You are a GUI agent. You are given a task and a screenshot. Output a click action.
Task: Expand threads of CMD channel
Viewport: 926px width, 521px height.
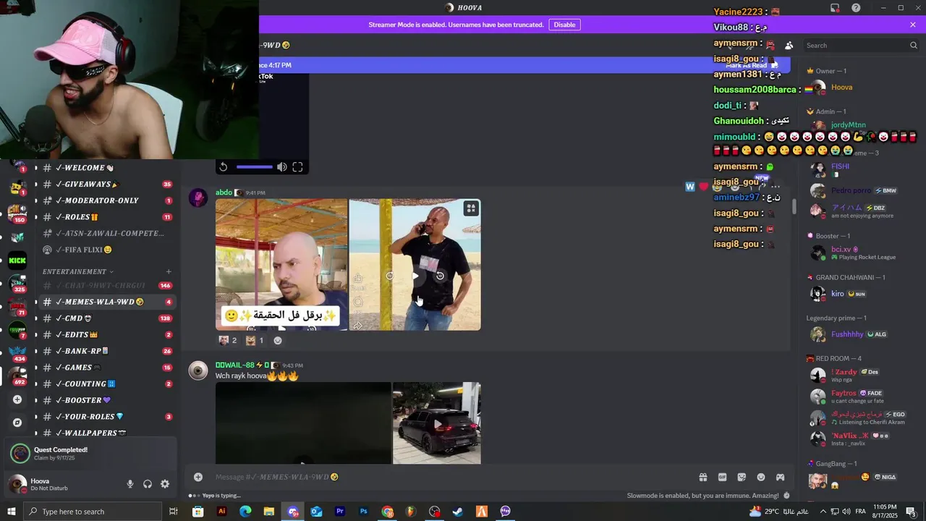[x=36, y=318]
